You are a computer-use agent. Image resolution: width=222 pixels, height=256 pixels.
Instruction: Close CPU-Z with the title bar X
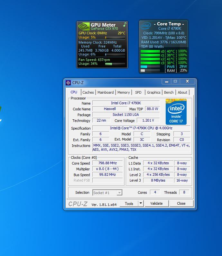point(188,81)
